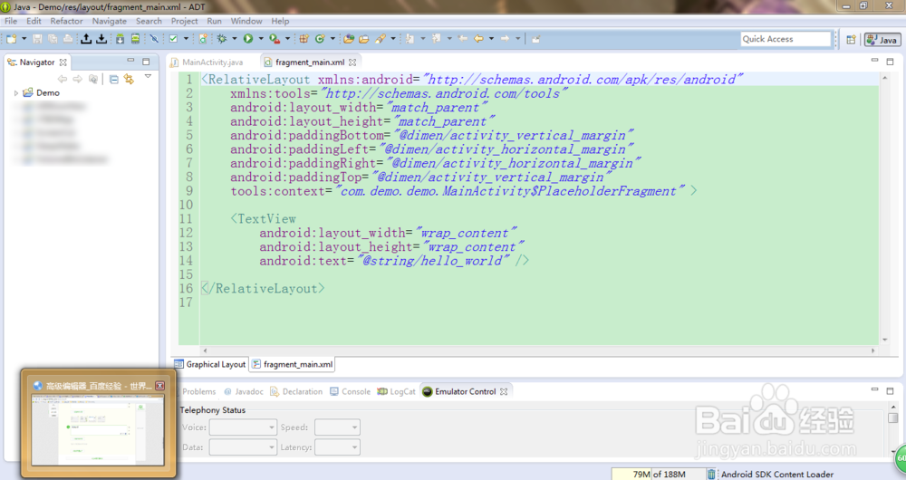
Task: Close the browser taskbar preview popup
Action: coord(160,386)
